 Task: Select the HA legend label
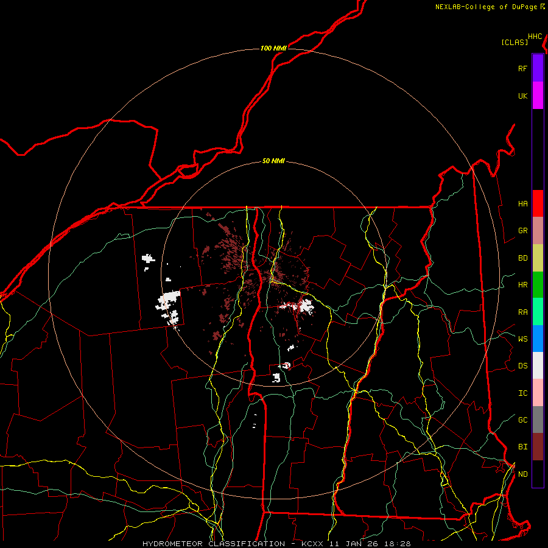tap(522, 203)
